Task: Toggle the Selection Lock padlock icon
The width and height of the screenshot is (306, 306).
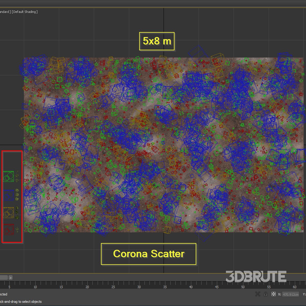Action: (x=266, y=294)
